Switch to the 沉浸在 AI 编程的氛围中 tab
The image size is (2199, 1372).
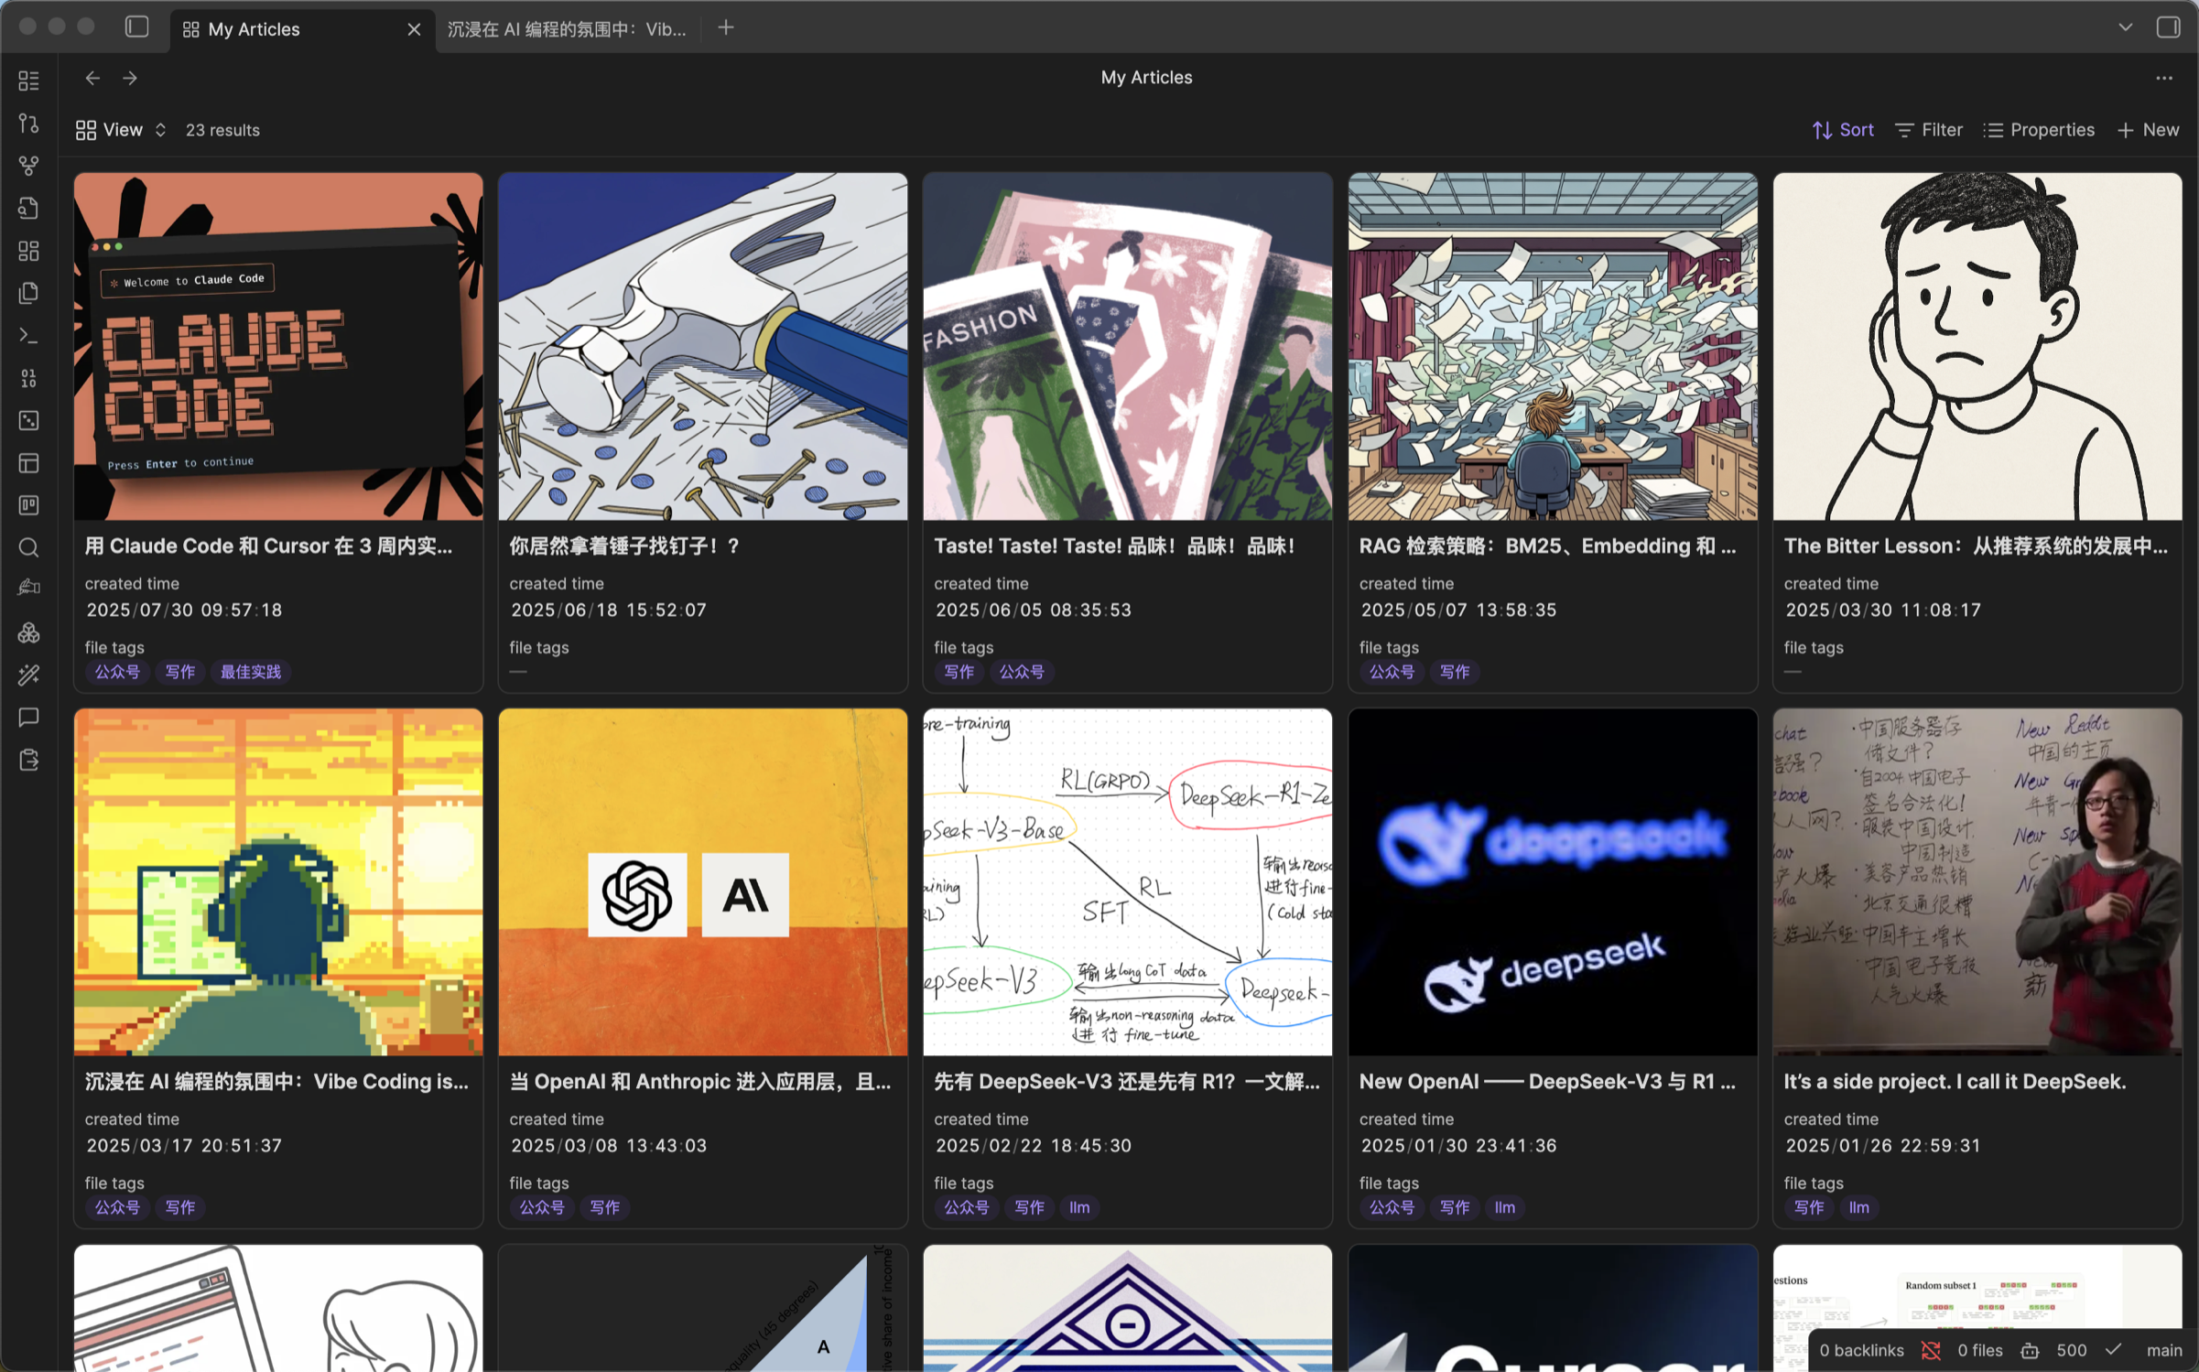pos(567,29)
